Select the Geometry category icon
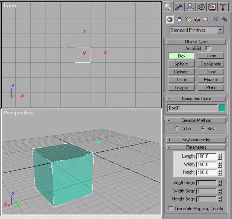 click(170, 20)
